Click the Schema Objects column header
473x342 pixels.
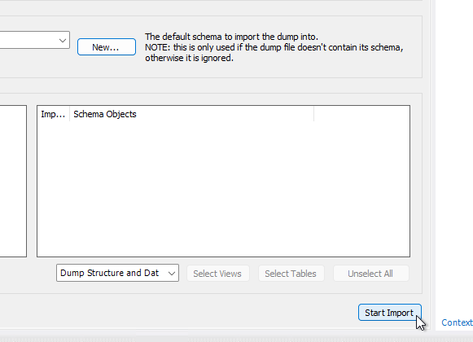(x=191, y=114)
